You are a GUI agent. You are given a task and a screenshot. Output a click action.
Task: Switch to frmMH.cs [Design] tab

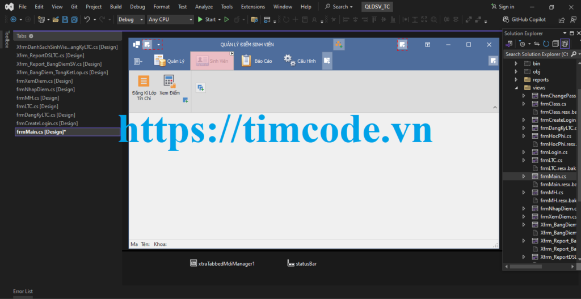click(38, 98)
